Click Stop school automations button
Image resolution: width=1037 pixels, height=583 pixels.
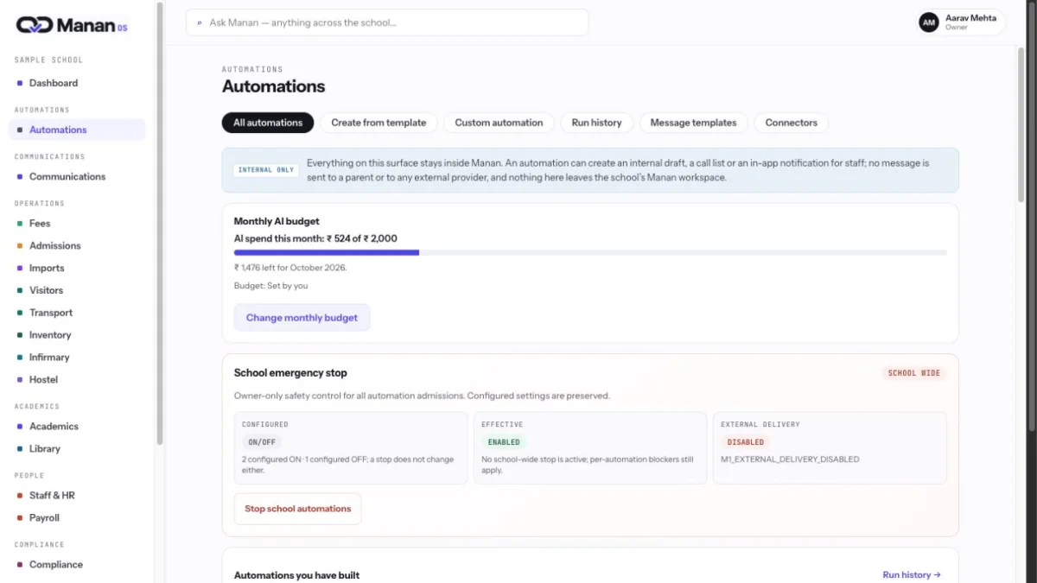[297, 509]
